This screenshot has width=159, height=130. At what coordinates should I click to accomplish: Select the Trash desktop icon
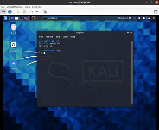(x=13, y=29)
